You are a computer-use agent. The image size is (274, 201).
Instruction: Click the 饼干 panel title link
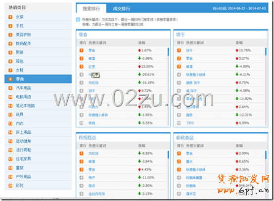click(x=181, y=35)
